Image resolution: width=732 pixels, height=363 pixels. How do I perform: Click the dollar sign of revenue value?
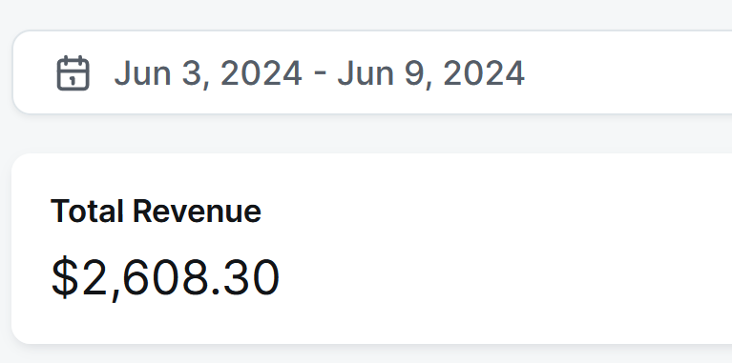click(65, 278)
